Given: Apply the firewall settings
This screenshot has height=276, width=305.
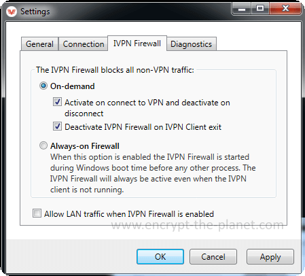Looking at the screenshot, I should coord(270,257).
